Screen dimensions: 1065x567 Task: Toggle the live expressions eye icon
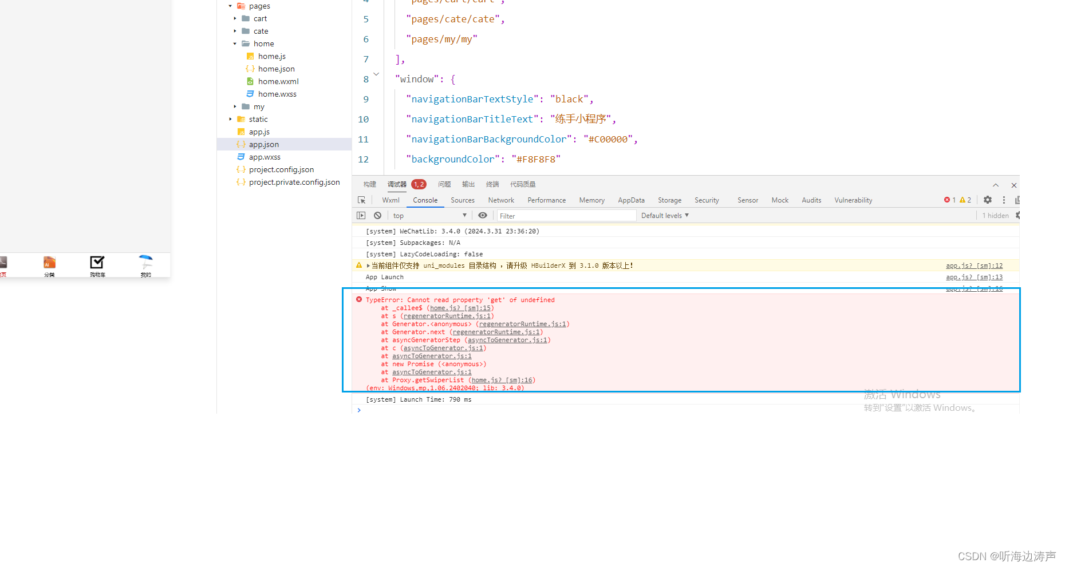pos(483,215)
